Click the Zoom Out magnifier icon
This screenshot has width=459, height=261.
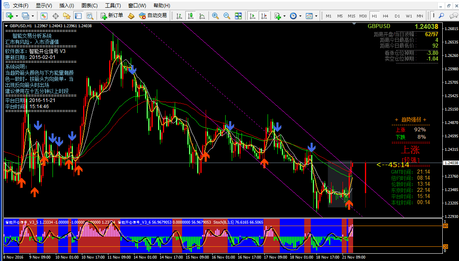[227, 16]
